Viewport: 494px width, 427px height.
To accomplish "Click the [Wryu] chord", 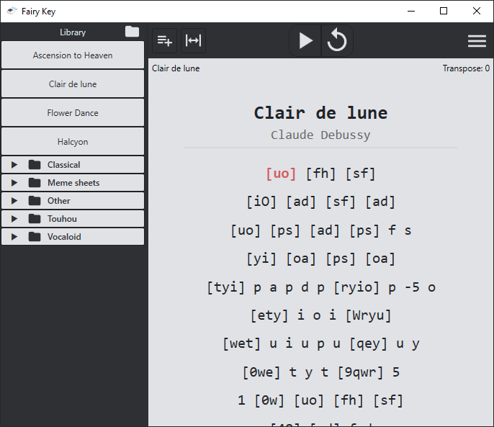I will (x=368, y=315).
